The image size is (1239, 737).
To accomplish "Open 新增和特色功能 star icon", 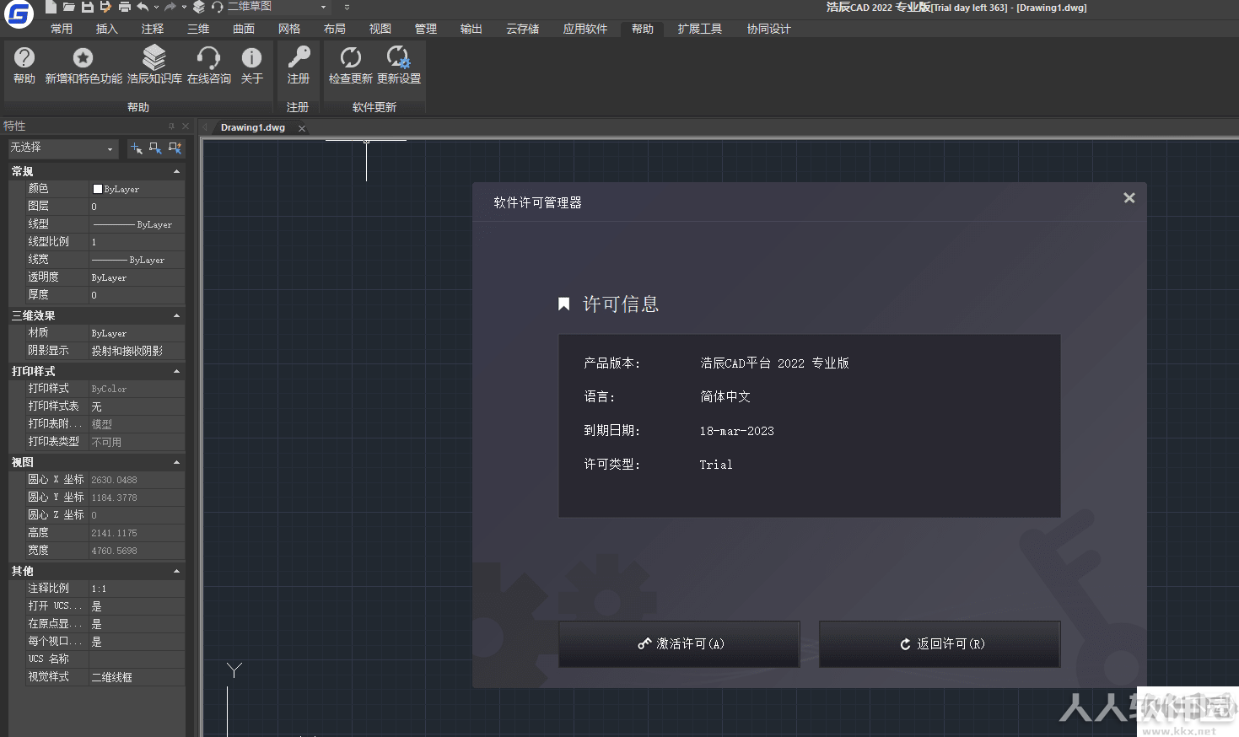I will [83, 65].
